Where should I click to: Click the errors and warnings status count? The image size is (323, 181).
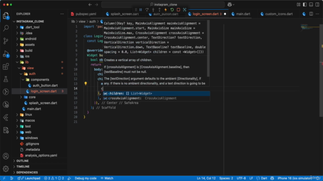[x=54, y=178]
